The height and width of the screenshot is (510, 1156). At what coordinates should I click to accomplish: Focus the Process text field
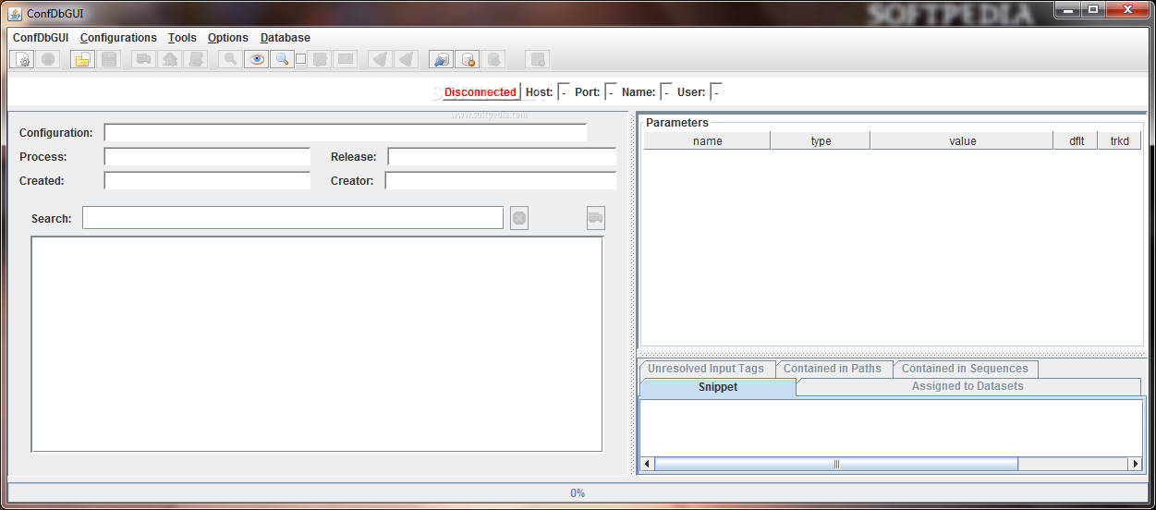208,157
